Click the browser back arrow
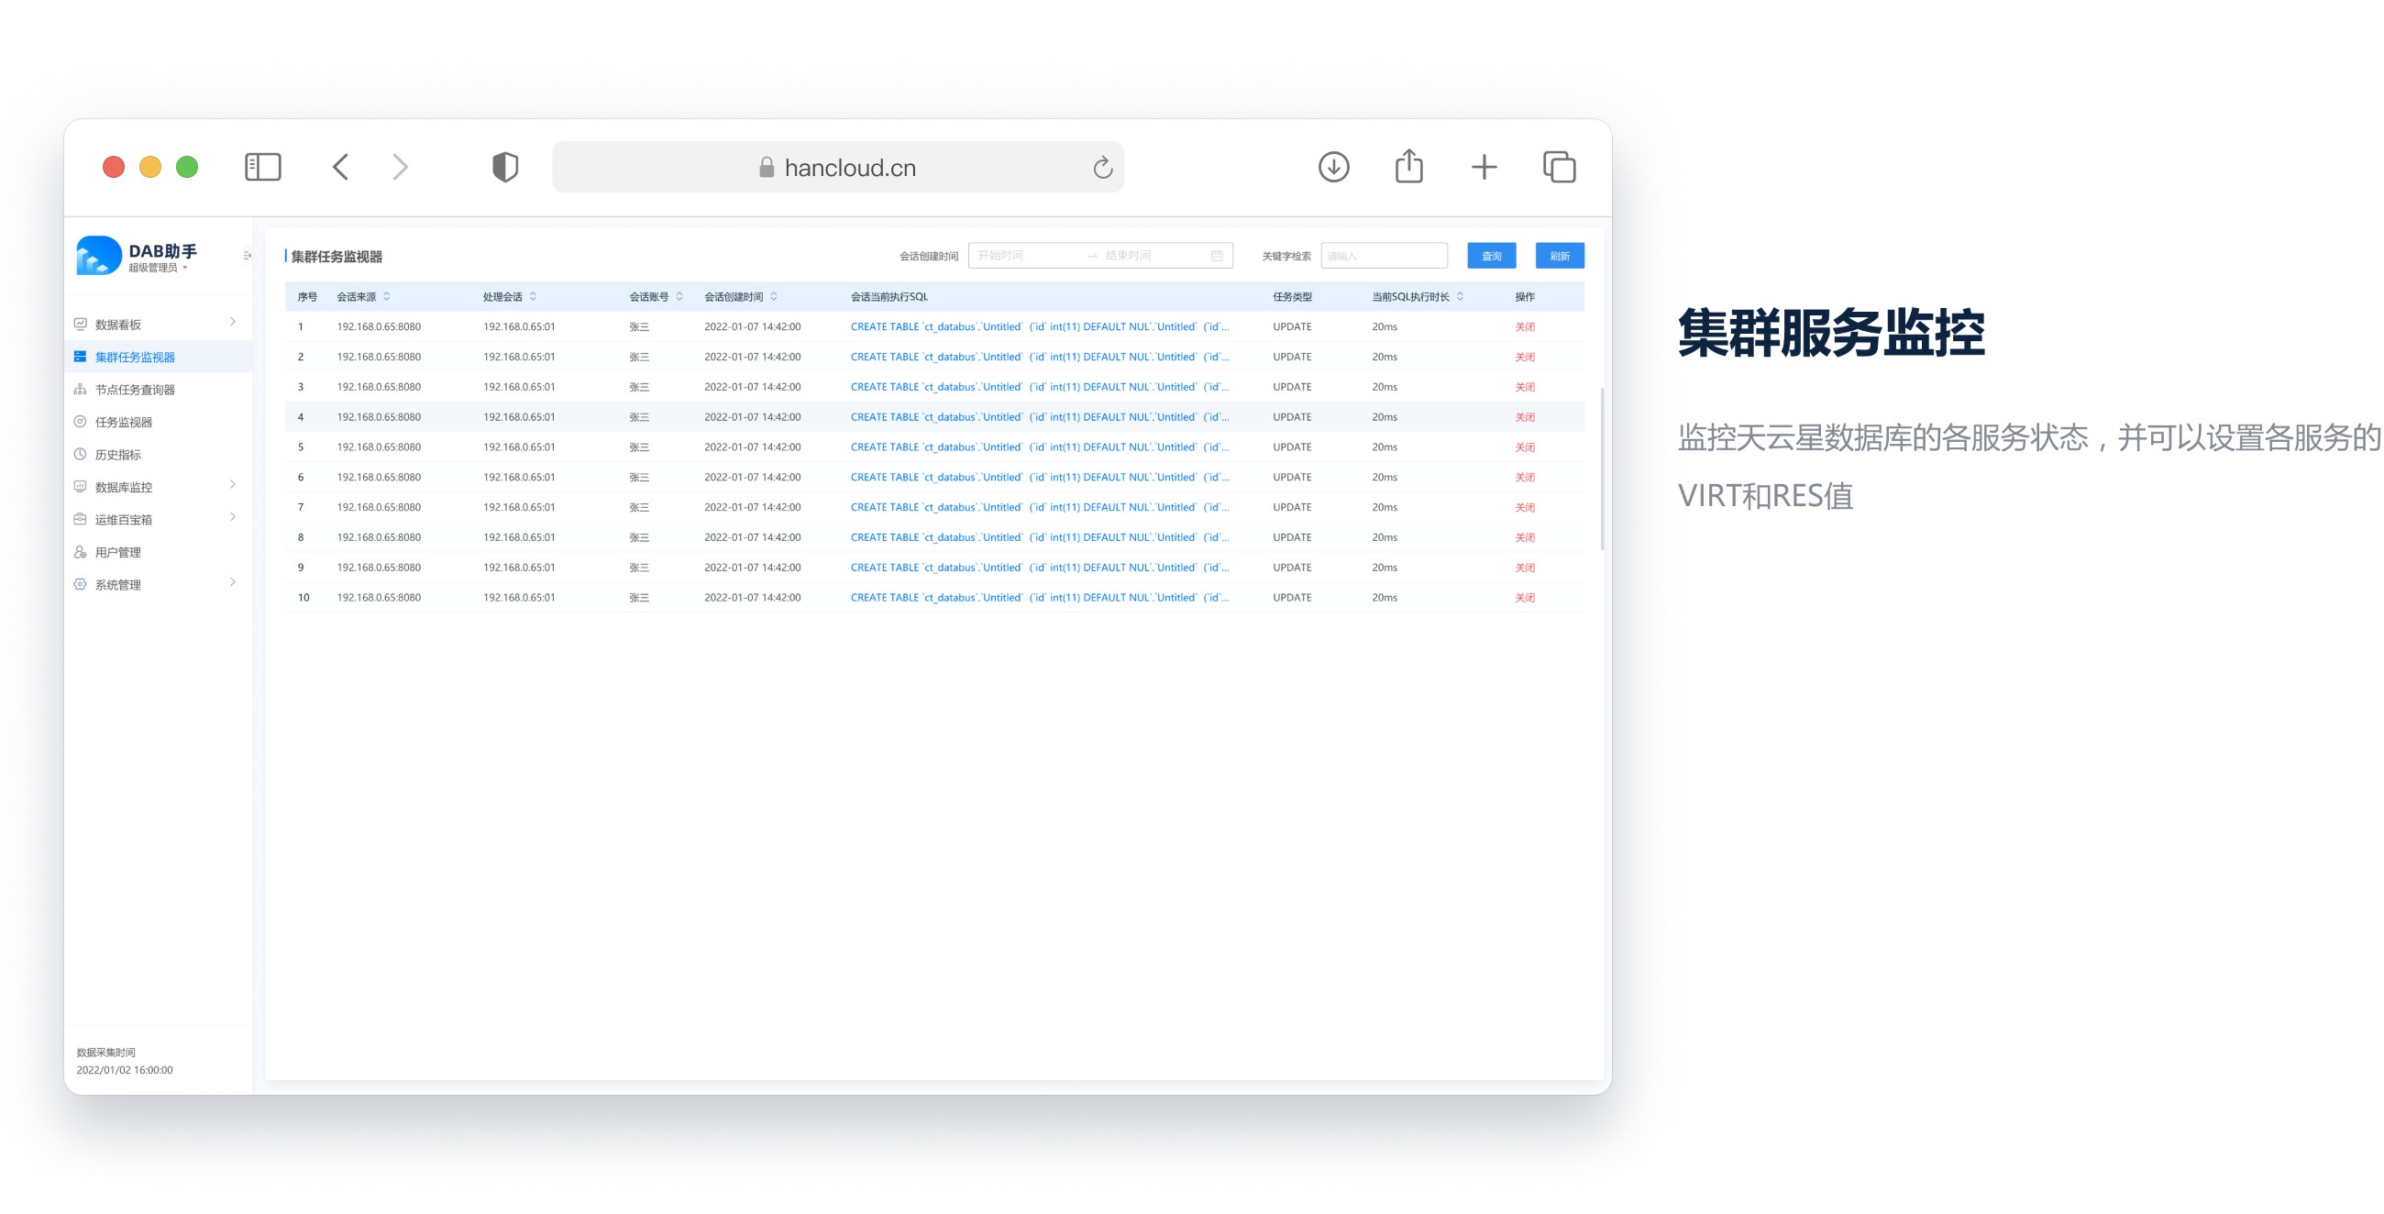Screen dimensions: 2384x1214 [340, 168]
